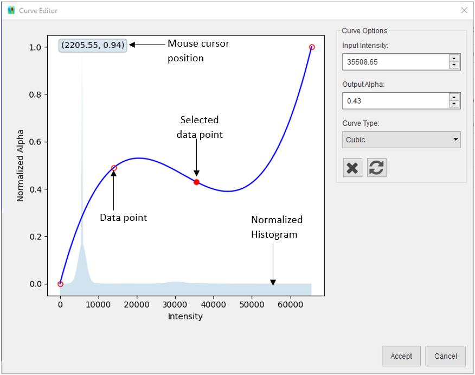Viewport: 475px width, 375px height.
Task: Increase Input Intensity with up arrow
Action: pyautogui.click(x=454, y=59)
